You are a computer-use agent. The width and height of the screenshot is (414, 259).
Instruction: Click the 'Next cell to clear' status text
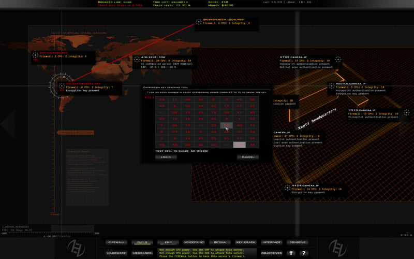[182, 151]
